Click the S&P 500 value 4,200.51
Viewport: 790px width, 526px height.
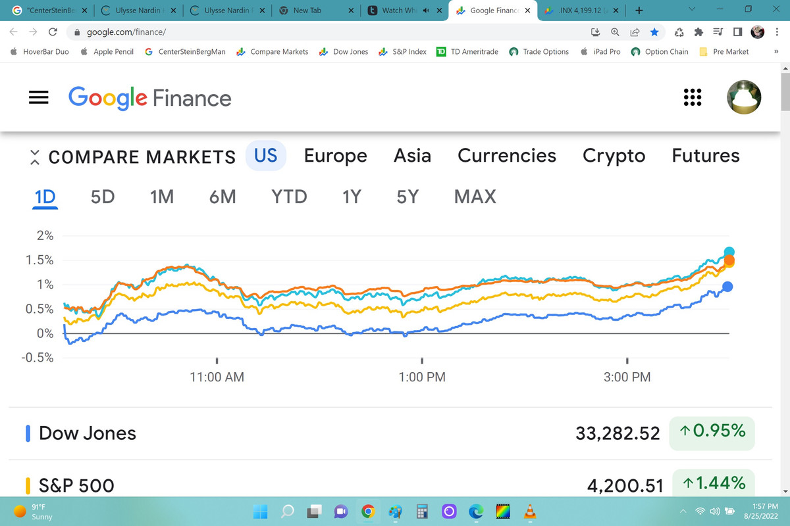(625, 486)
